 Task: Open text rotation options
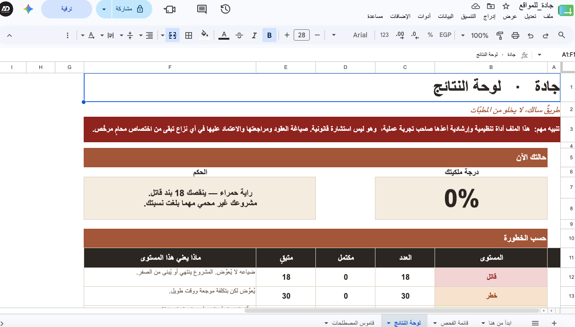click(88, 35)
